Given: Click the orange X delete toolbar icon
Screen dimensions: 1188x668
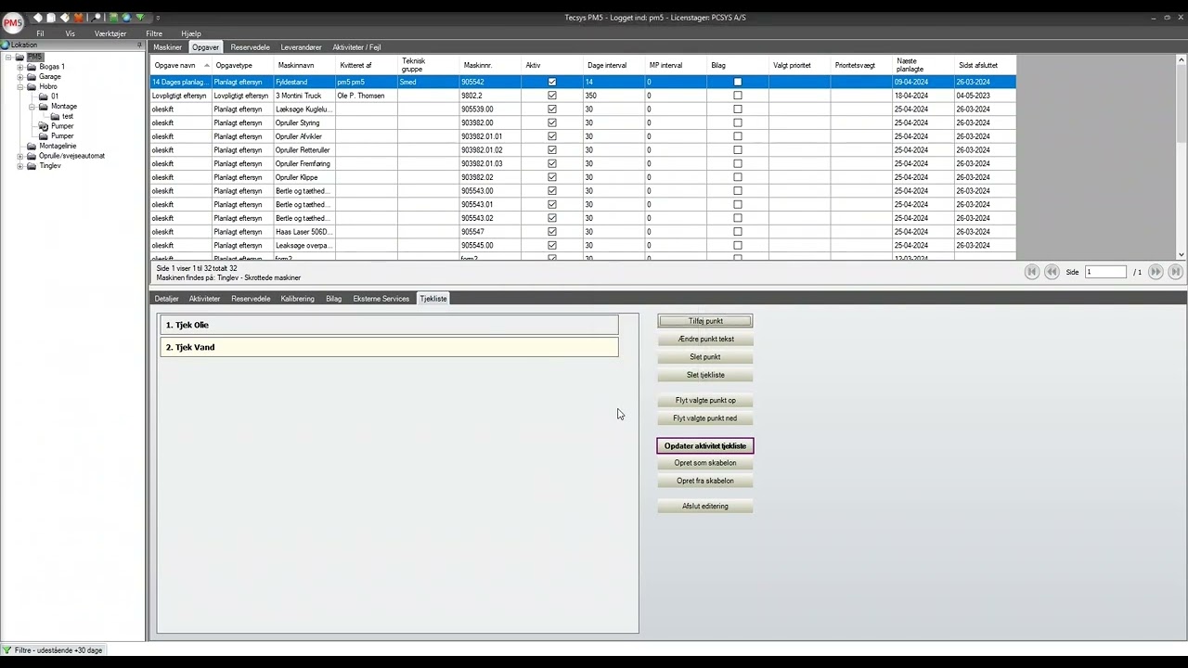Looking at the screenshot, I should point(79,18).
